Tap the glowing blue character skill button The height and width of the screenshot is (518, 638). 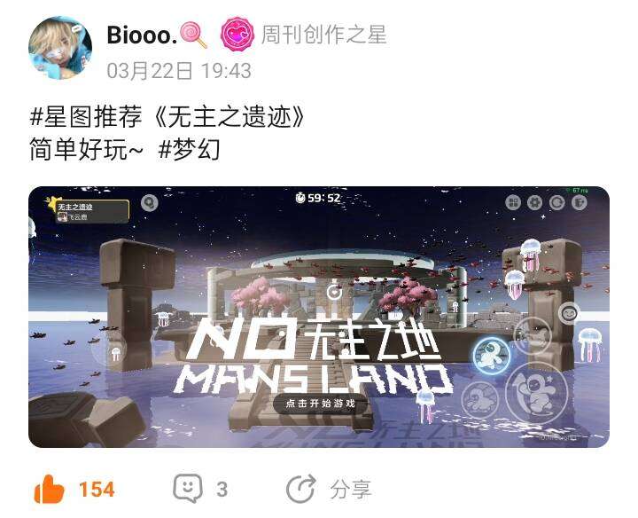point(492,355)
